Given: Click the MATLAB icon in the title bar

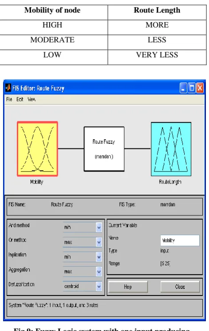Looking at the screenshot, I should (8, 88).
